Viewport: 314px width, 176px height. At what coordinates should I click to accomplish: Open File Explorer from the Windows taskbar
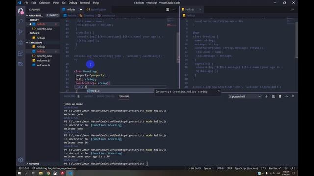[41, 173]
